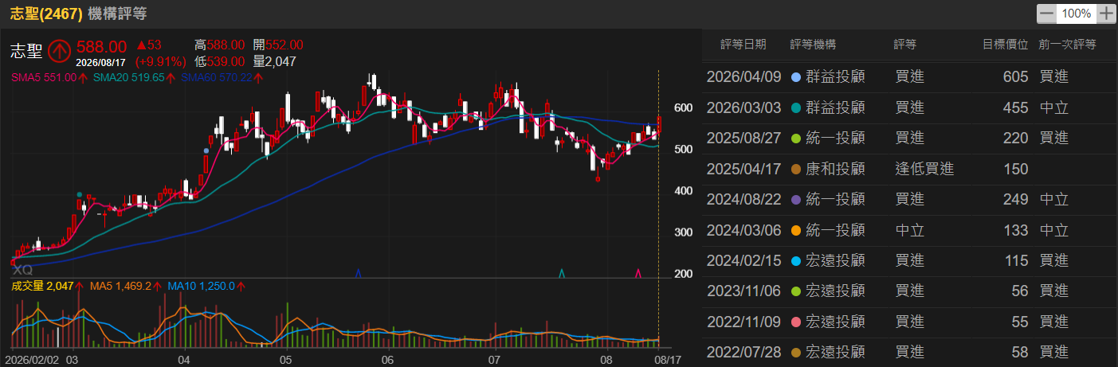Click the cyan dot for 2024/02/15 宏遠投顧

coord(796,261)
